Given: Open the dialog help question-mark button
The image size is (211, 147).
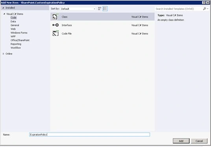Looking at the screenshot, I should 204,2.
